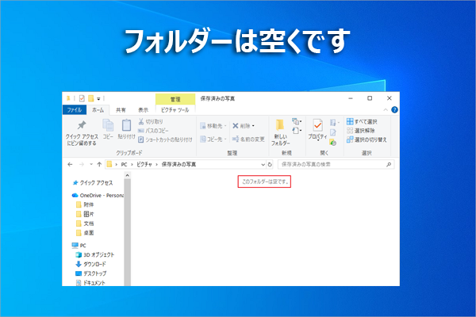
Task: Click the Open icon in 開く group
Action: click(334, 122)
